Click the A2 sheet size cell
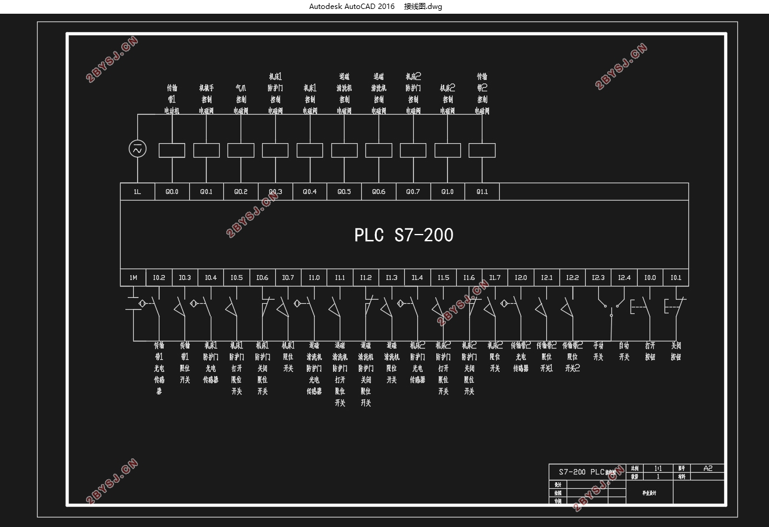This screenshot has width=769, height=527. (708, 469)
